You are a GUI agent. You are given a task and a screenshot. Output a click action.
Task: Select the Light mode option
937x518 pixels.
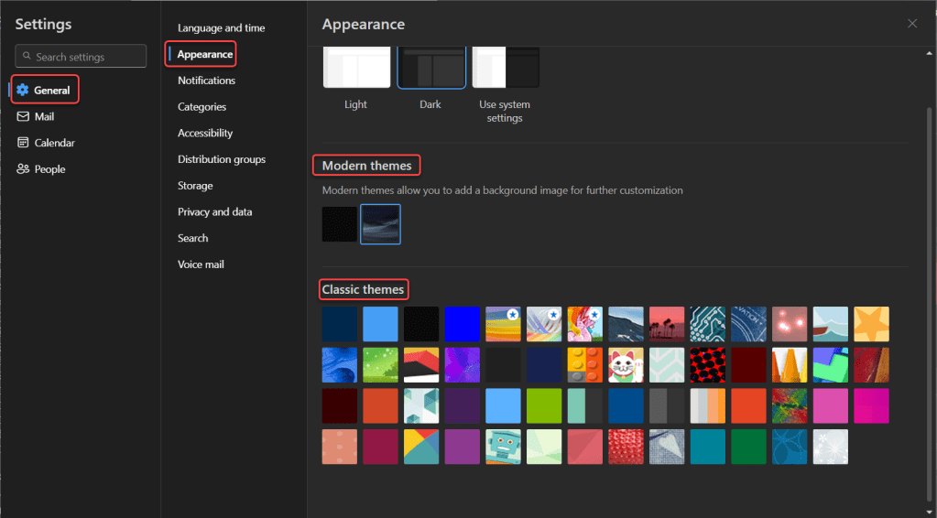(356, 69)
